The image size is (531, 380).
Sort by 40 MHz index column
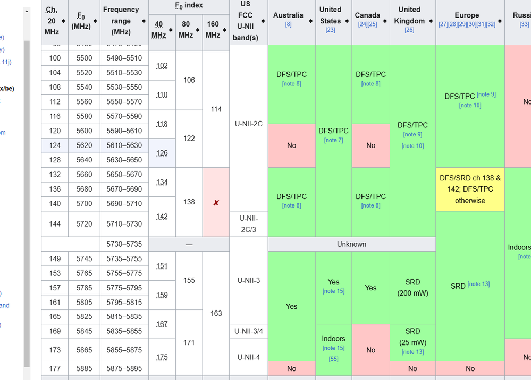coord(171,30)
